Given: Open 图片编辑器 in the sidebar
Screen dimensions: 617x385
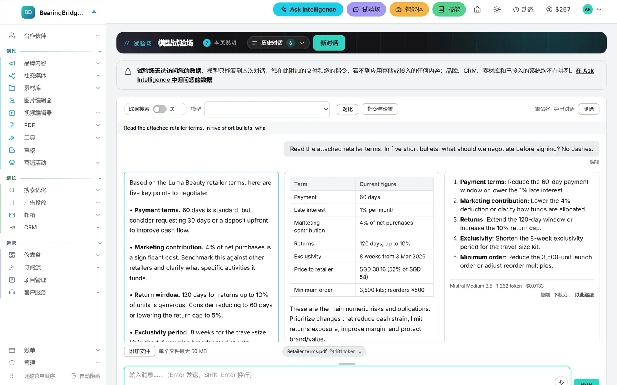Looking at the screenshot, I should click(38, 100).
